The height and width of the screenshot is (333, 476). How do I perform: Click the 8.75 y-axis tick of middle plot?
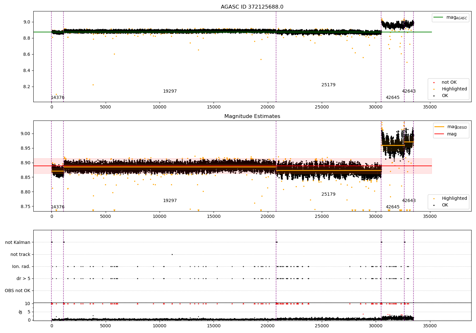[25, 206]
